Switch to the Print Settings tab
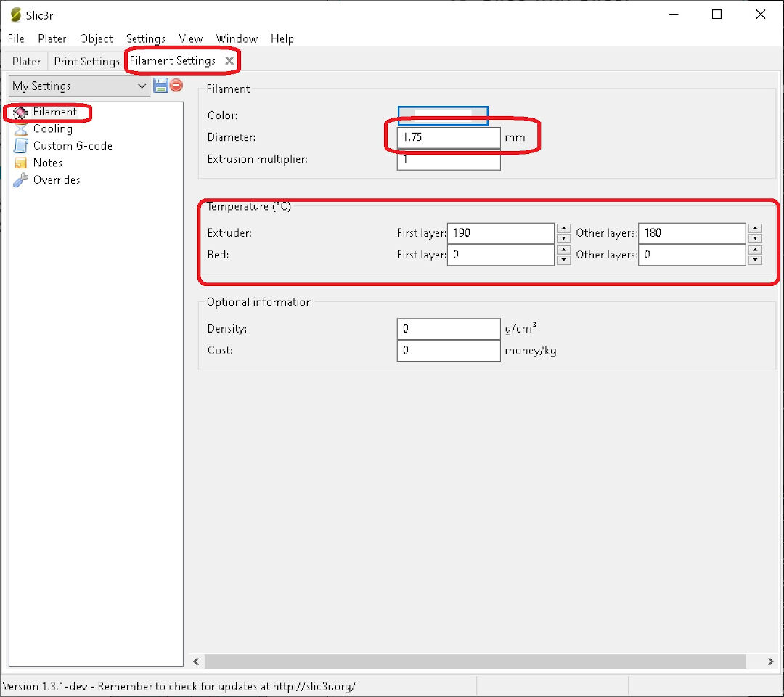 [x=86, y=61]
